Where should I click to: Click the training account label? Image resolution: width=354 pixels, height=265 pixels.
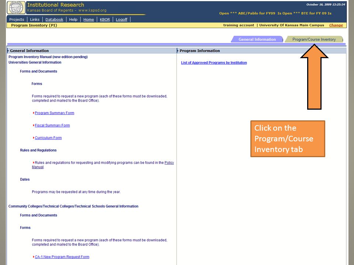click(239, 25)
